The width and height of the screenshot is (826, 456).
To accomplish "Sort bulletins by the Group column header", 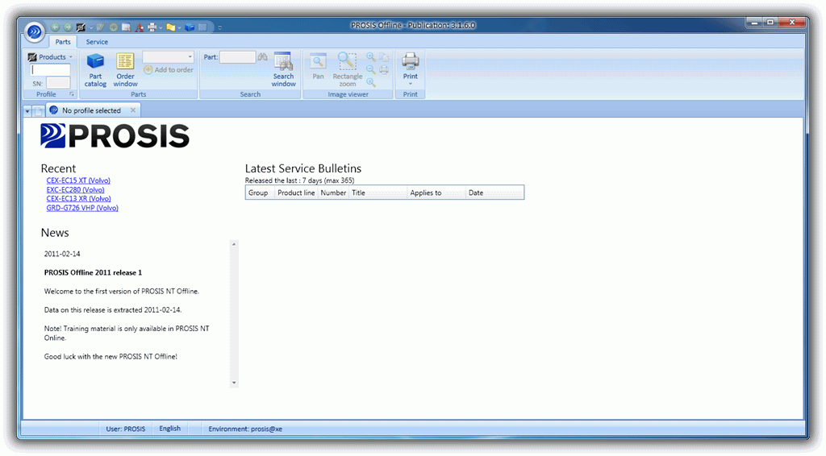I will tap(261, 193).
